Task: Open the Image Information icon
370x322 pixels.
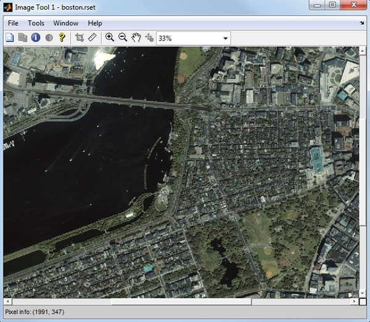Action: tap(36, 38)
